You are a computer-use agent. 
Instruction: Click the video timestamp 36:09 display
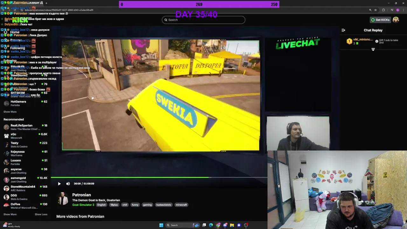84,184
